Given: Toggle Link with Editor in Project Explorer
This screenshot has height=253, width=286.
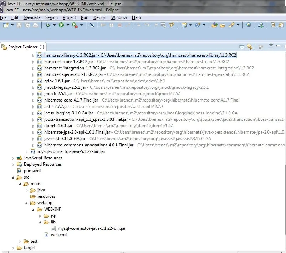Looking at the screenshot, I should click(x=250, y=47).
